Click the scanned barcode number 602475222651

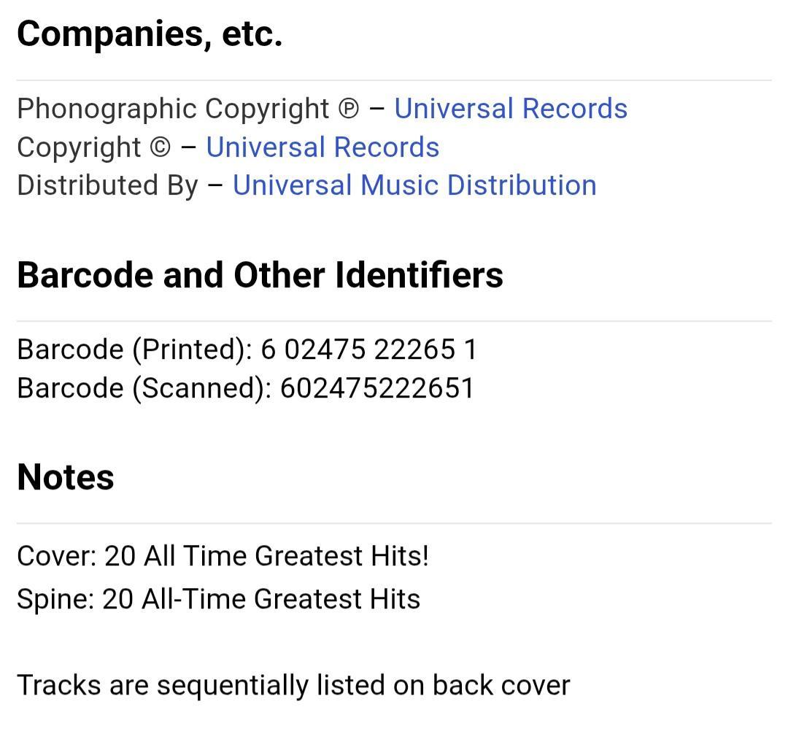pos(377,388)
